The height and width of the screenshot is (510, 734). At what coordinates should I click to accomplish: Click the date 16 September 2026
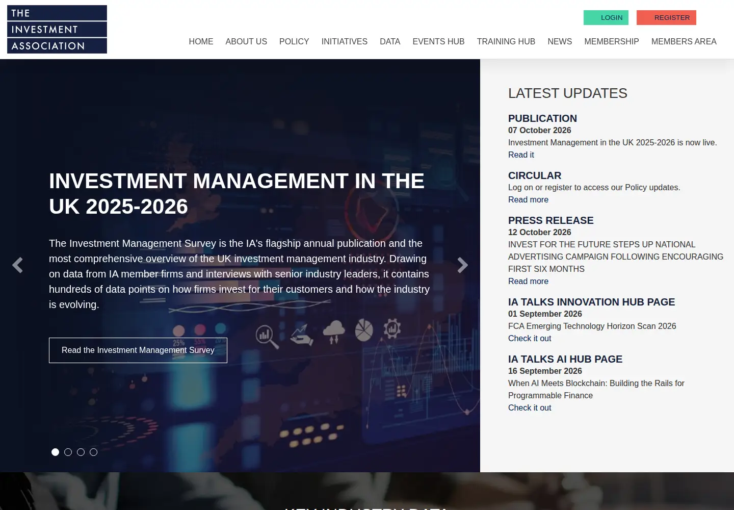pyautogui.click(x=545, y=371)
